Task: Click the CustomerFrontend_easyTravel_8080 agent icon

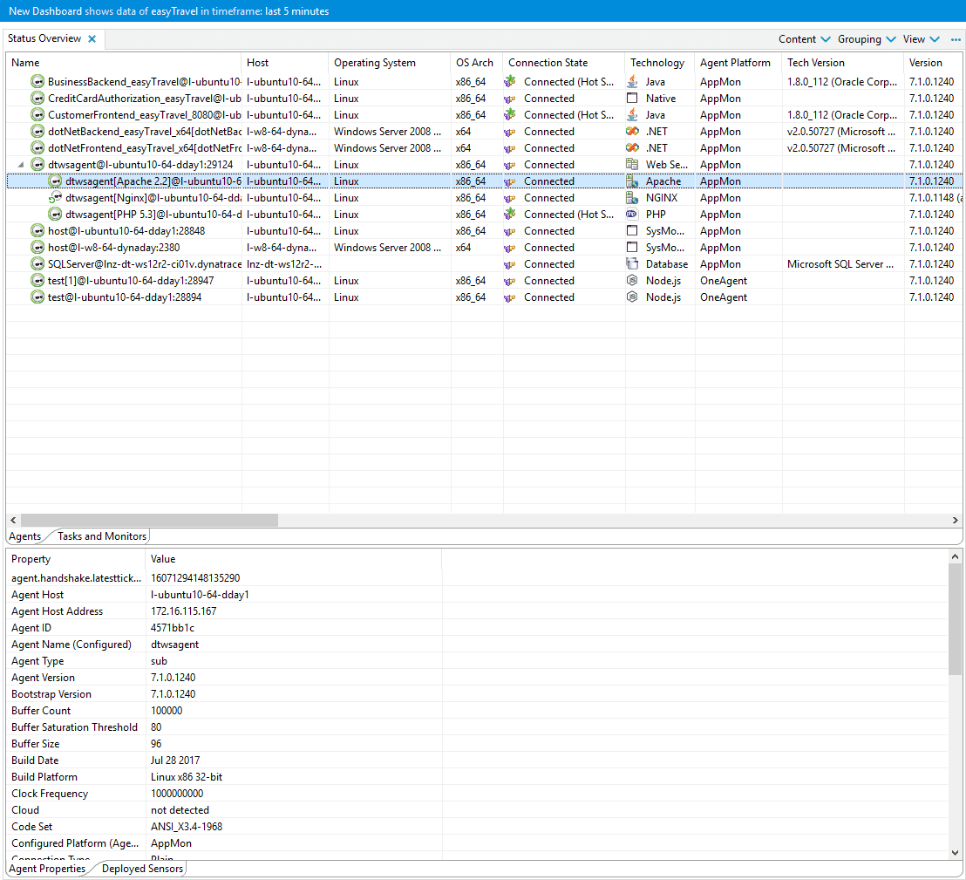Action: tap(37, 114)
